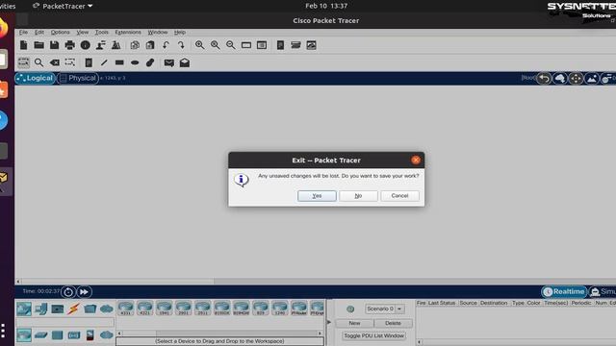Viewport: 616px width, 346px height.
Task: Click the Add Simple PDU envelope icon
Action: click(169, 62)
